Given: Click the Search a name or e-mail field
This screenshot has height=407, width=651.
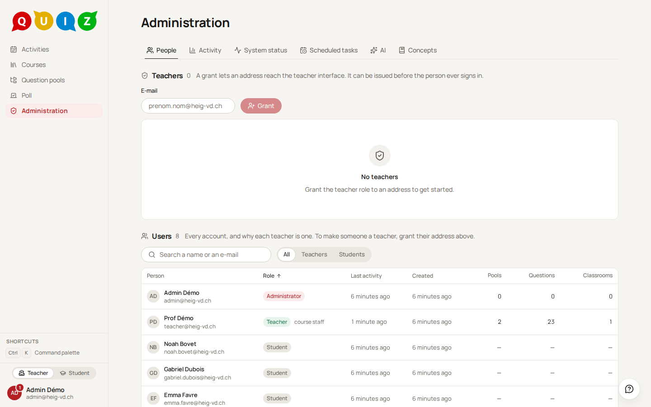Looking at the screenshot, I should [206, 255].
